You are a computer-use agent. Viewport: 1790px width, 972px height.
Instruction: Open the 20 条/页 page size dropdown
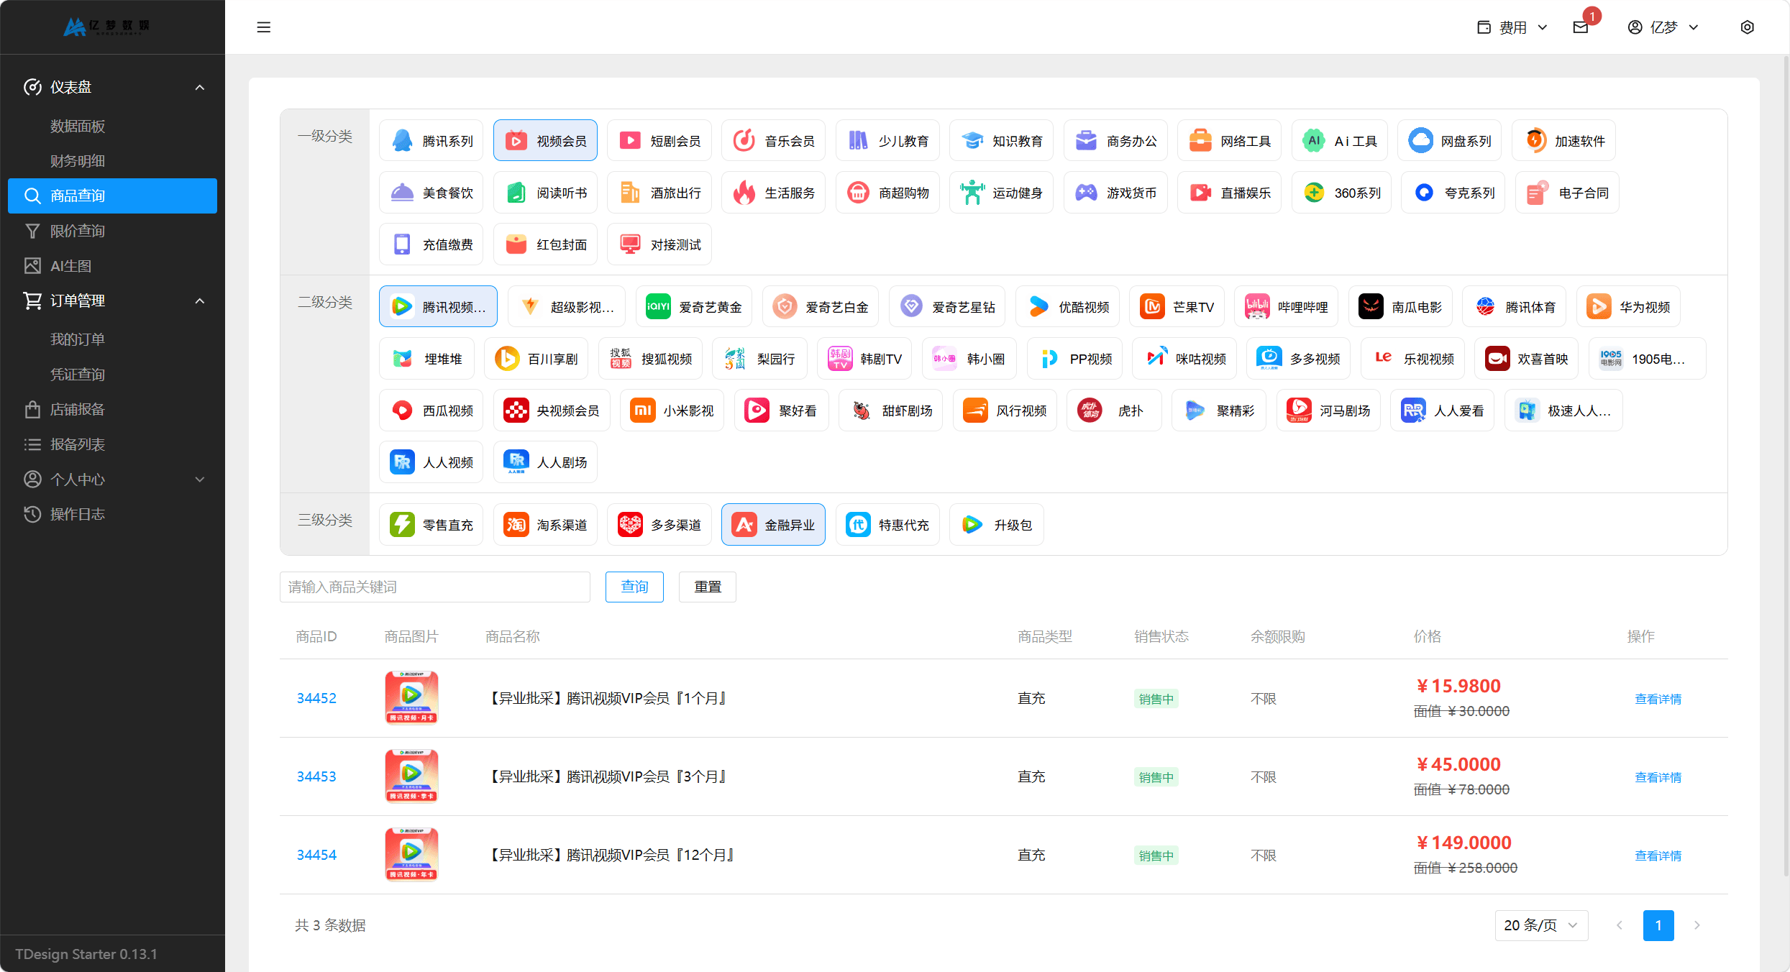coord(1541,925)
